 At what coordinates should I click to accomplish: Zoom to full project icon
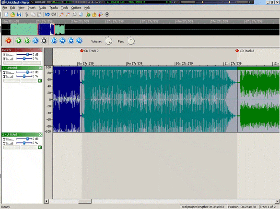click(x=81, y=14)
